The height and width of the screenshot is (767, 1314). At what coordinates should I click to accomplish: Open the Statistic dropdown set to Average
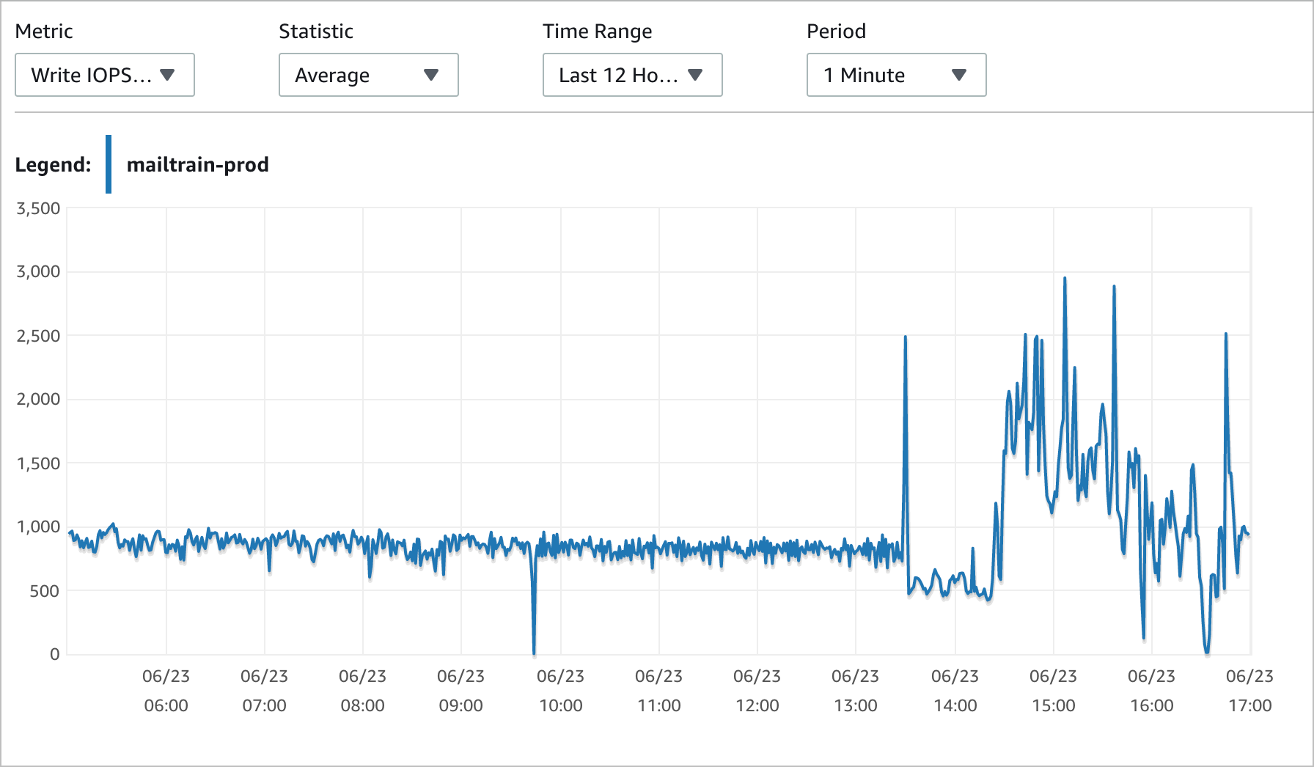click(x=368, y=75)
